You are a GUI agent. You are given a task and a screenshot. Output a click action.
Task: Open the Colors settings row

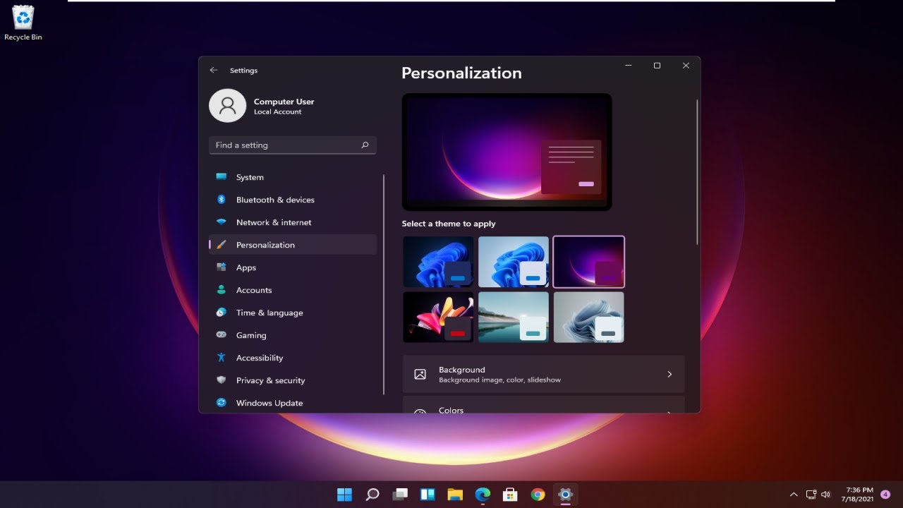[543, 405]
